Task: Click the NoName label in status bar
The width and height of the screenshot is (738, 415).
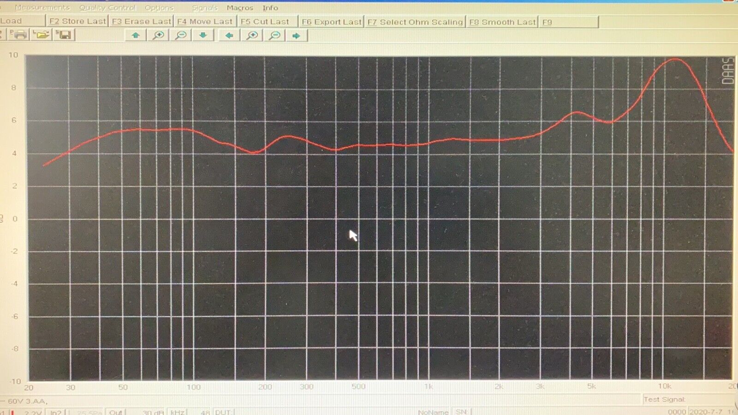Action: (x=433, y=412)
